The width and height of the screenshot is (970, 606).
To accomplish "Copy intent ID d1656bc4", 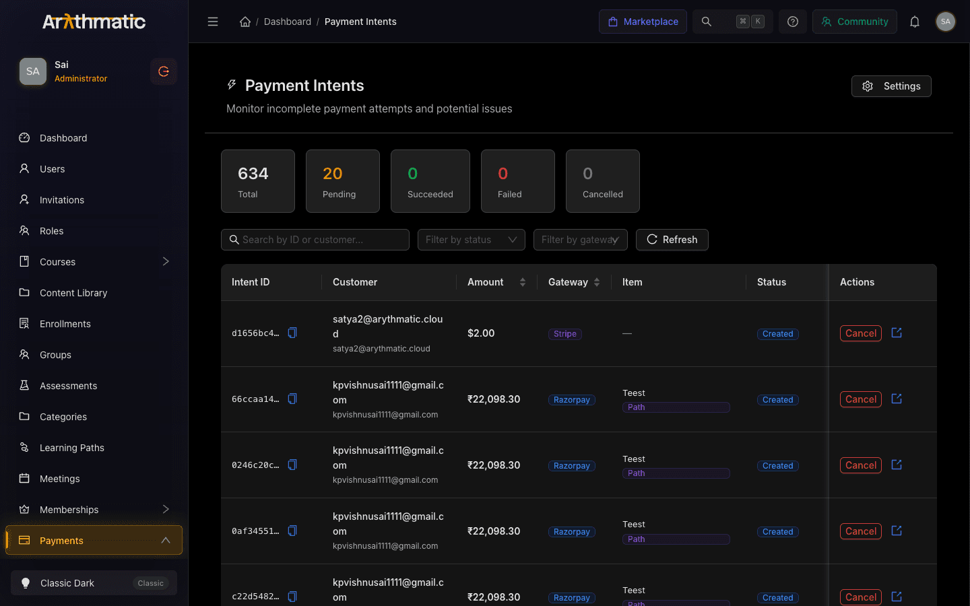I will coord(292,333).
